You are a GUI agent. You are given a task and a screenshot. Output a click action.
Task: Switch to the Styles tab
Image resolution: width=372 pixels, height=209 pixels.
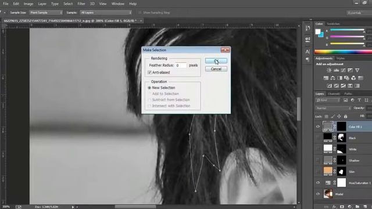tap(341, 58)
